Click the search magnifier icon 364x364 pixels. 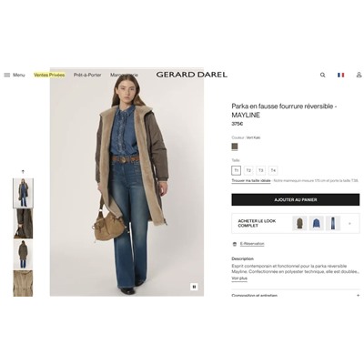[323, 75]
